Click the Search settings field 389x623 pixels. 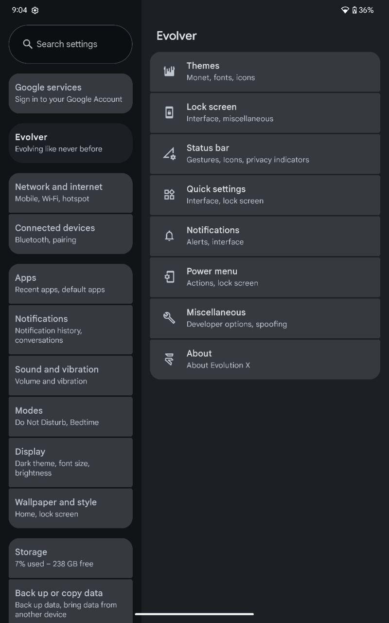click(x=71, y=44)
